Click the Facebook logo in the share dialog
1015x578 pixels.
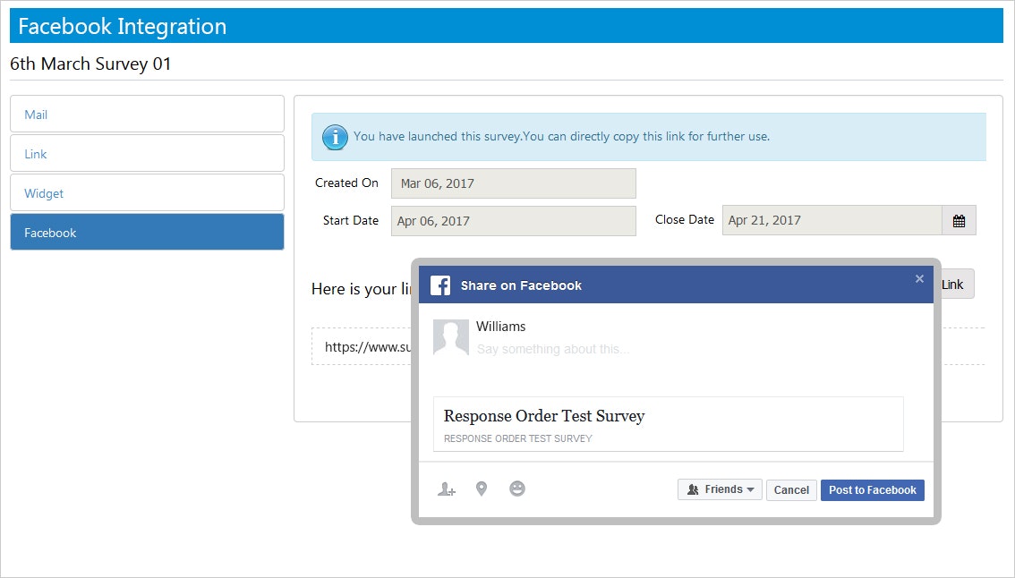click(x=440, y=285)
